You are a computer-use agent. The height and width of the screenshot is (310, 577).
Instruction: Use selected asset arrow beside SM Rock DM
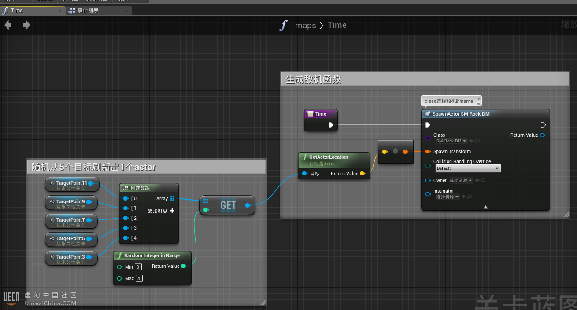(x=471, y=141)
